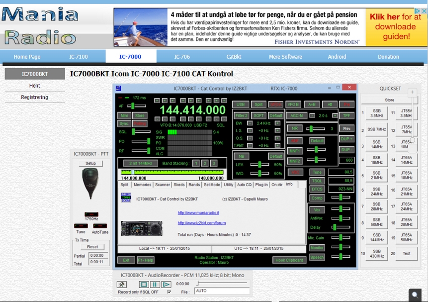
Task: Open the Memories tab
Action: 142,185
